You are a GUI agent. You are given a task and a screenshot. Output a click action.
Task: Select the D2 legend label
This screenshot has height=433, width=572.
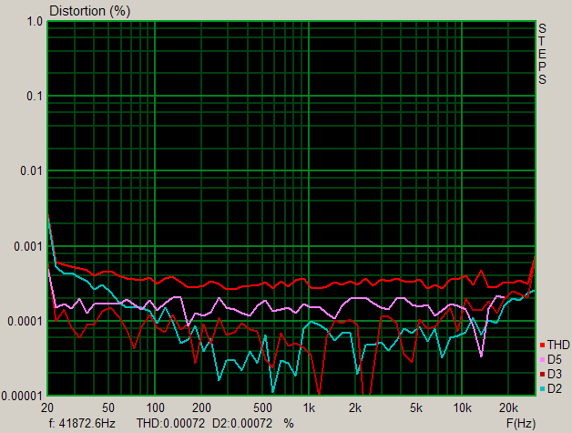pos(555,389)
